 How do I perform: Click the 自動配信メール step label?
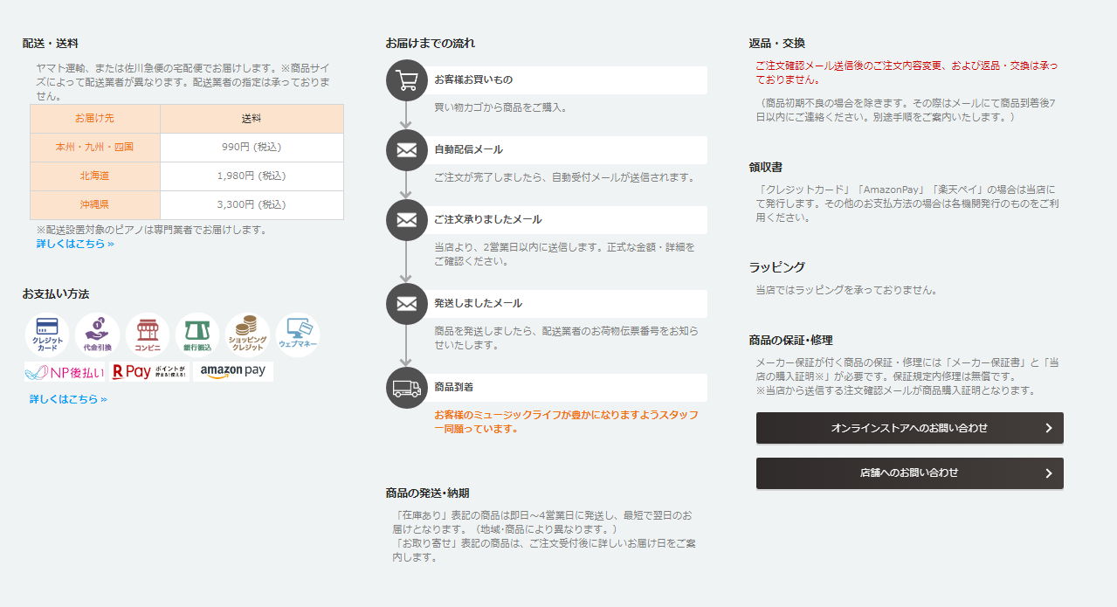(x=468, y=149)
